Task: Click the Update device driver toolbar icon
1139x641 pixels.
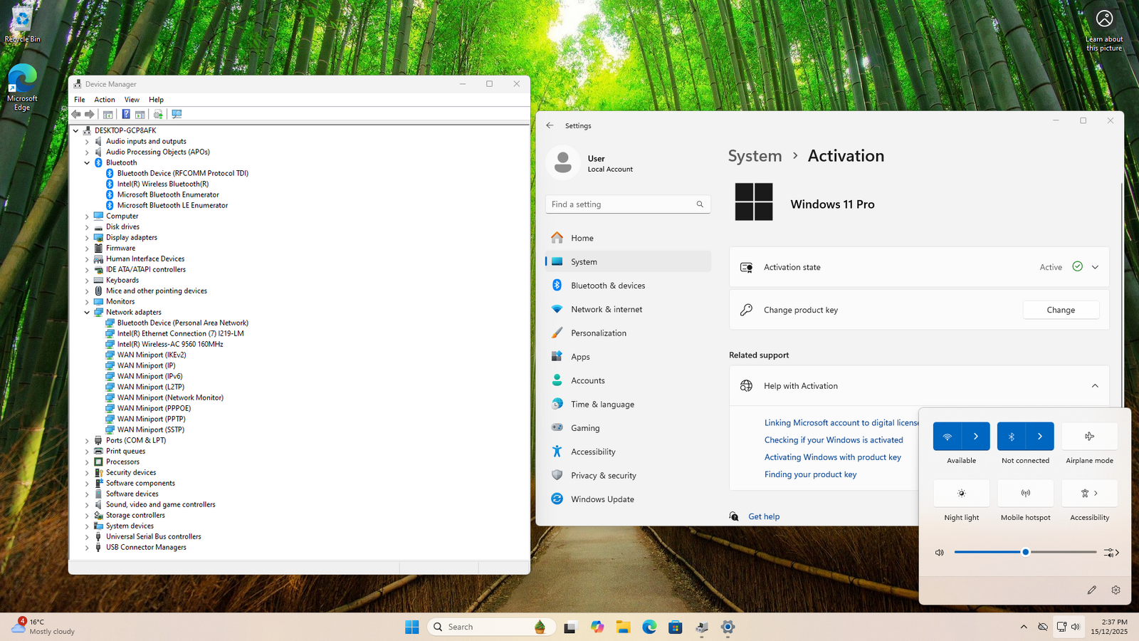Action: click(x=158, y=114)
